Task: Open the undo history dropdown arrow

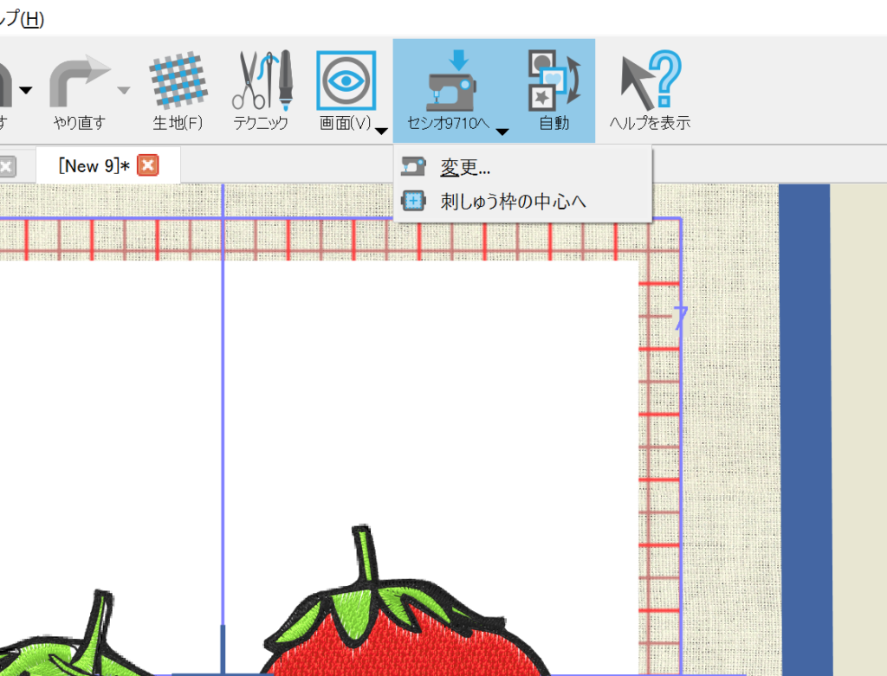Action: point(26,89)
